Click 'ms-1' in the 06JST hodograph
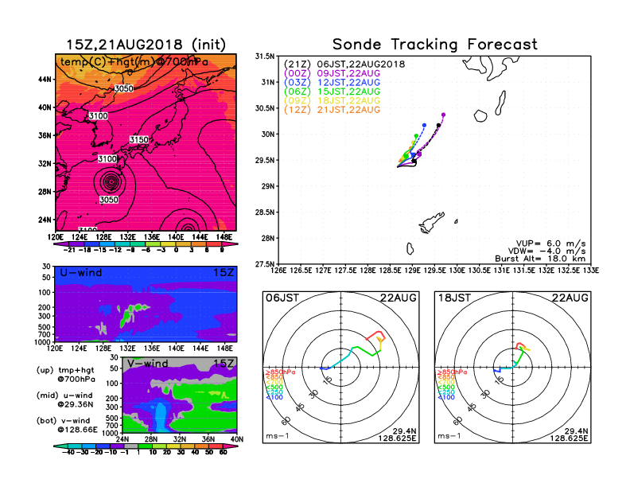630x487 pixels. click(278, 436)
